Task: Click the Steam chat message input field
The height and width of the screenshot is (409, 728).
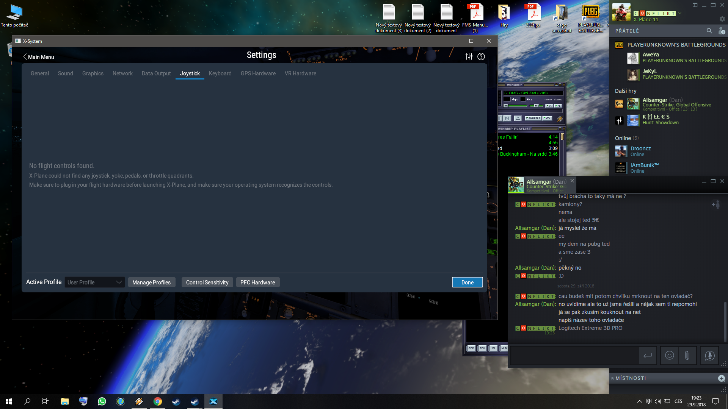Action: pyautogui.click(x=574, y=355)
